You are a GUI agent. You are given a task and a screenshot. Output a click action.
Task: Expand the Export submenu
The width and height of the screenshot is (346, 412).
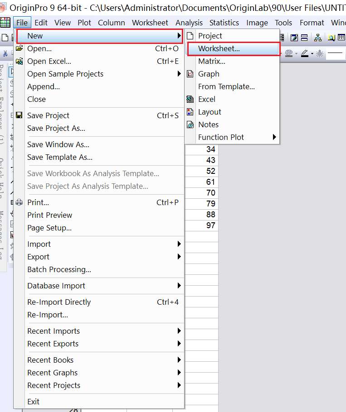(x=99, y=257)
